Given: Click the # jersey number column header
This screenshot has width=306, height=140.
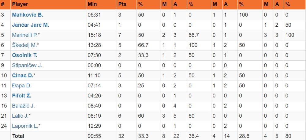Looking at the screenshot, I should coord(3,5).
